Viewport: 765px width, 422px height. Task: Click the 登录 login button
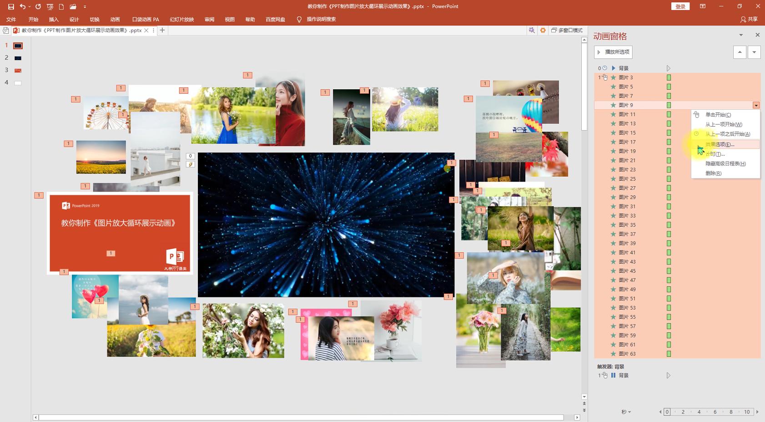[680, 6]
